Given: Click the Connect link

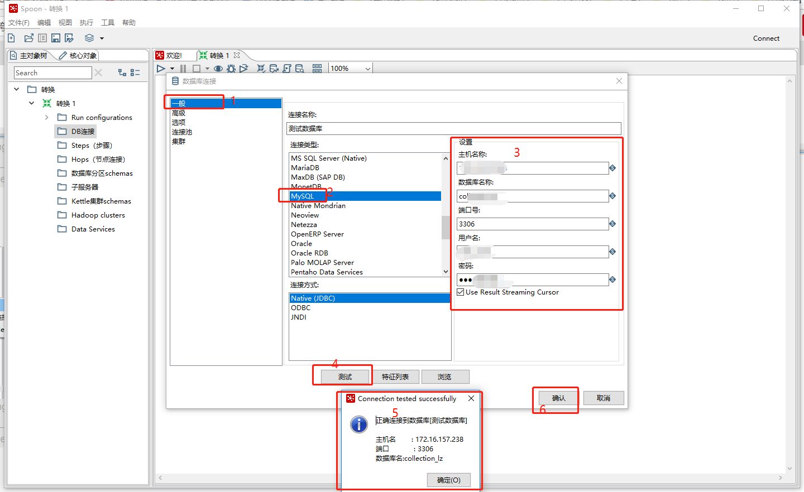Looking at the screenshot, I should pos(766,38).
